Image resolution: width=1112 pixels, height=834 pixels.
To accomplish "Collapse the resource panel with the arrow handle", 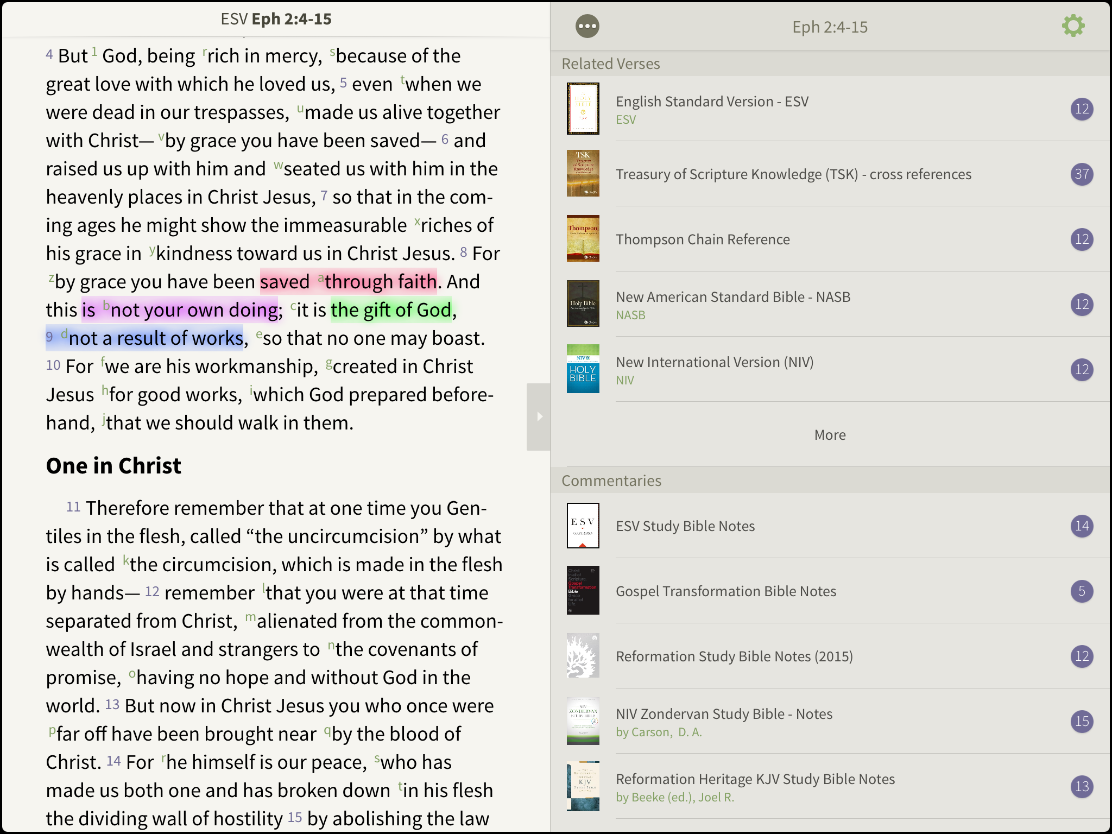I will point(539,416).
